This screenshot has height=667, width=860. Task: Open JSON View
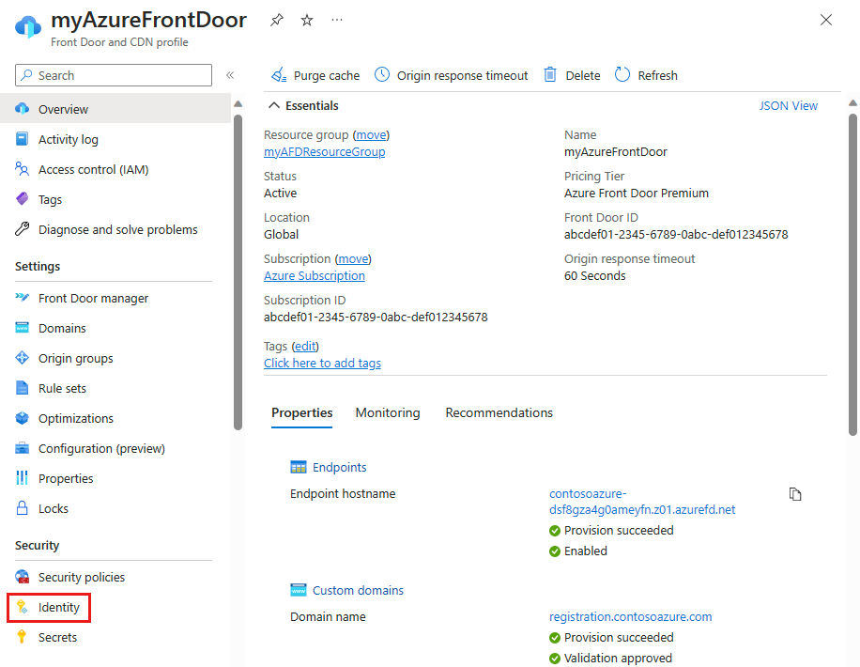788,105
